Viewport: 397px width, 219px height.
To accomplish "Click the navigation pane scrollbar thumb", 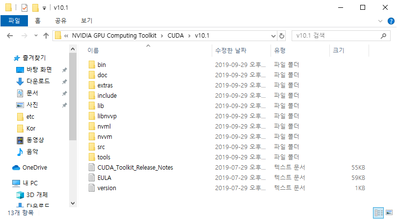I will 73,96.
